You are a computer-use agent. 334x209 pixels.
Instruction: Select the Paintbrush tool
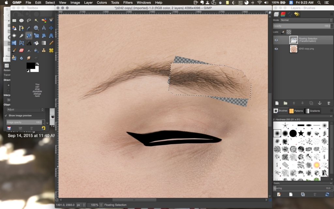pyautogui.click(x=14, y=51)
